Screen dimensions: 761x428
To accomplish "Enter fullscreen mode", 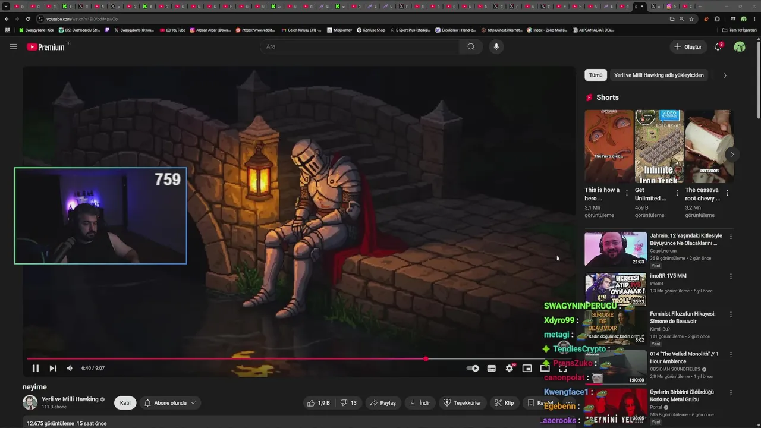I will click(x=562, y=368).
